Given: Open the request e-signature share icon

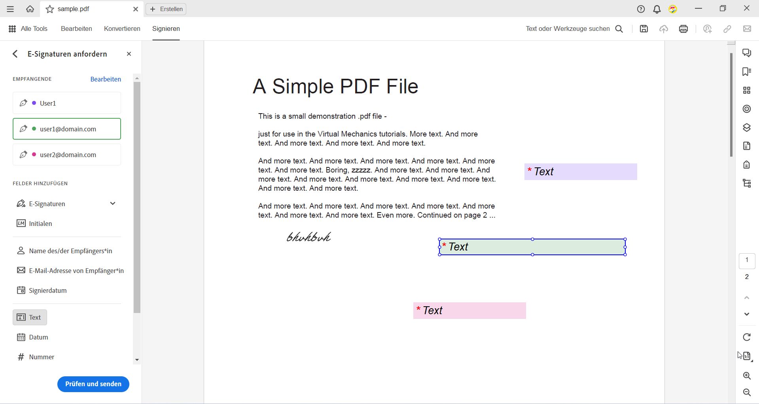Looking at the screenshot, I should [x=708, y=29].
